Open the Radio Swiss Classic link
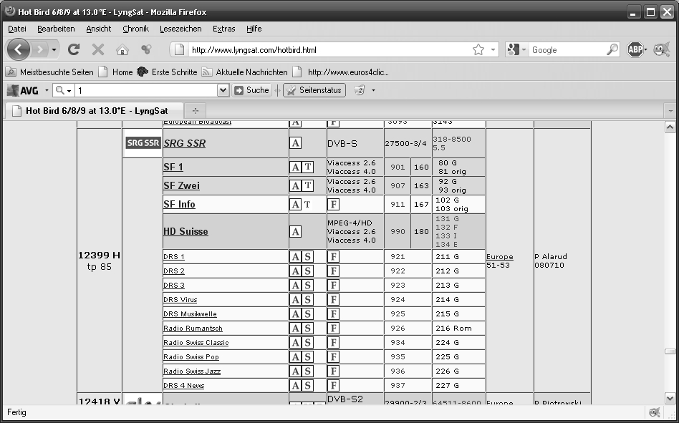Image resolution: width=679 pixels, height=423 pixels. (196, 343)
